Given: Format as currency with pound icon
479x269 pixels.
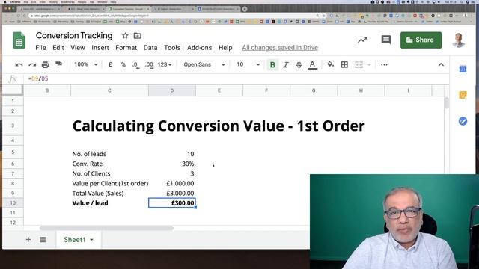Looking at the screenshot, I should tap(110, 64).
